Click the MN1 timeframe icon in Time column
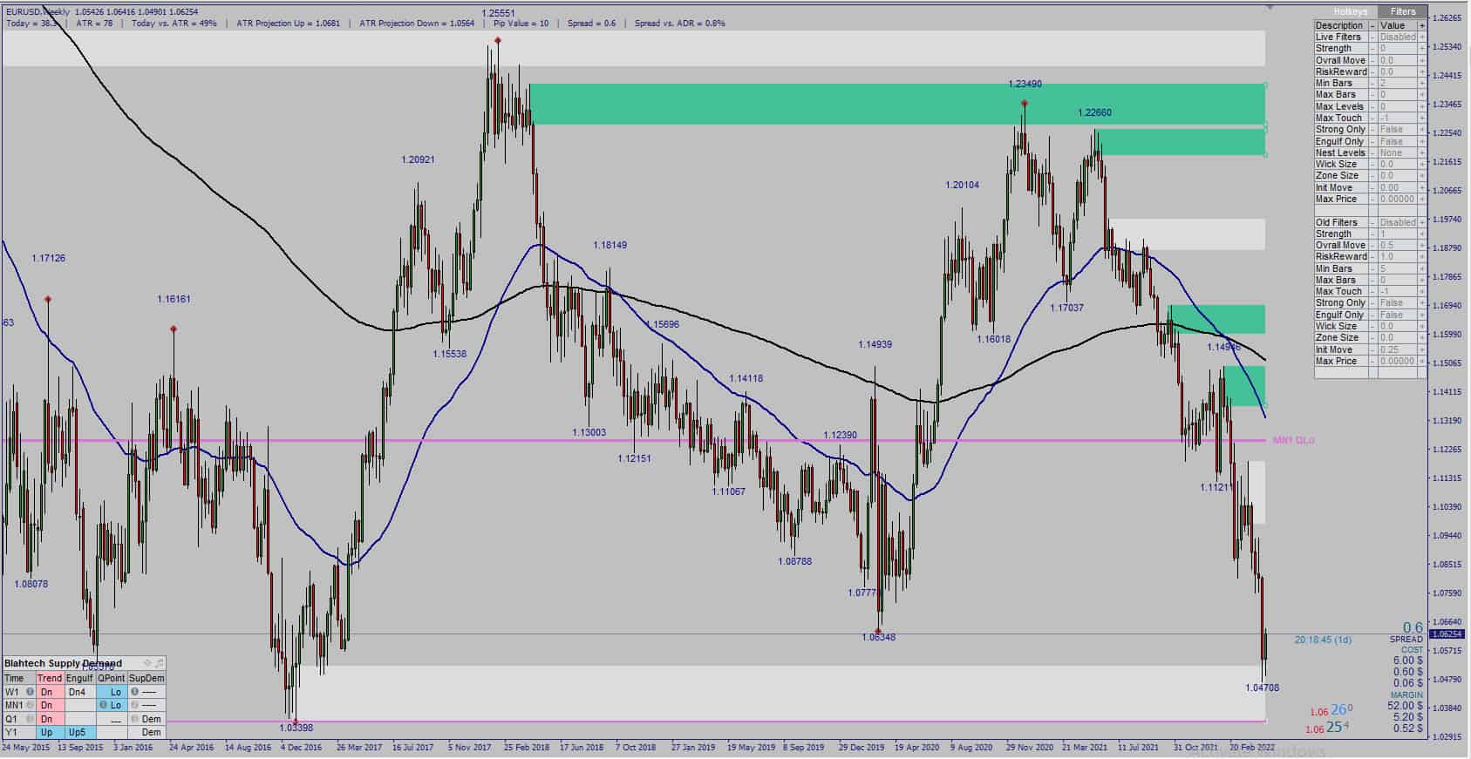The width and height of the screenshot is (1471, 759). [x=31, y=705]
